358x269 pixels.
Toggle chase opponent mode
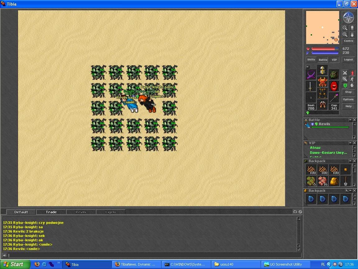click(x=352, y=79)
